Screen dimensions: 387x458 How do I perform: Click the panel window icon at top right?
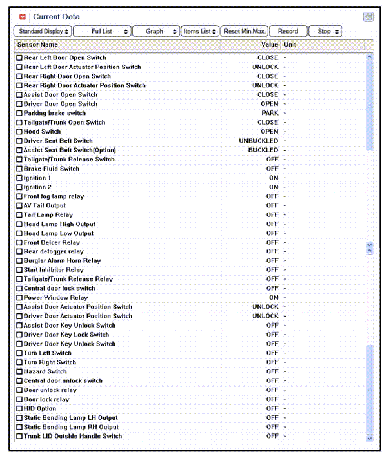coord(368,17)
